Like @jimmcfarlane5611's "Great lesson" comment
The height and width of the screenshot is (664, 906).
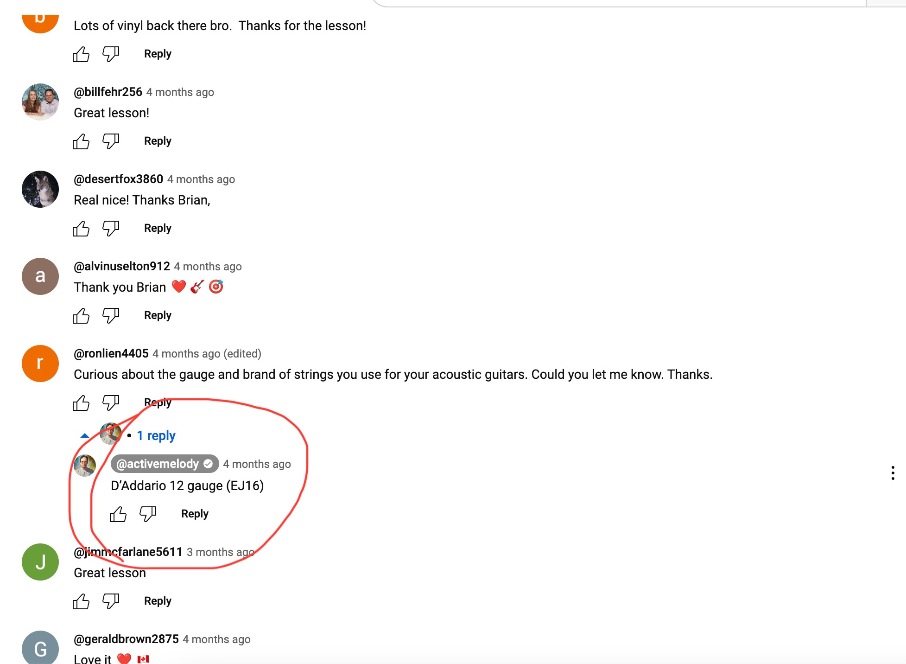tap(81, 601)
